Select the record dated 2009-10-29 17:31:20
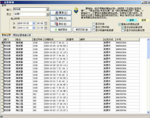 [x=71, y=72]
